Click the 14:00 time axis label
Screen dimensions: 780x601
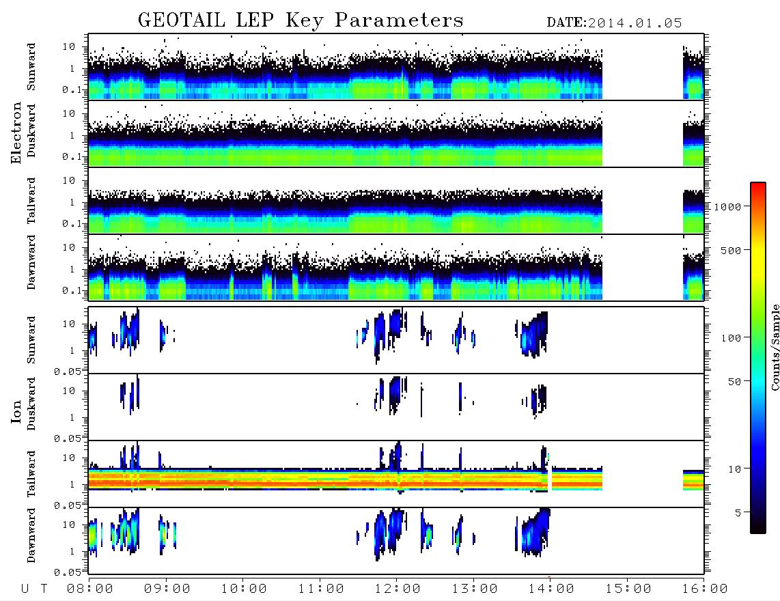pyautogui.click(x=551, y=589)
